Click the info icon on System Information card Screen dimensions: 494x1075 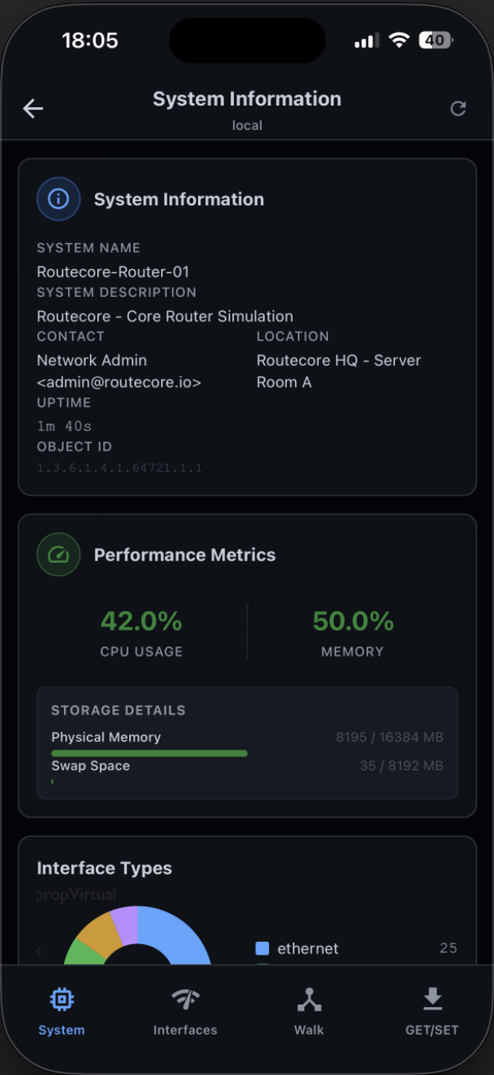tap(58, 198)
